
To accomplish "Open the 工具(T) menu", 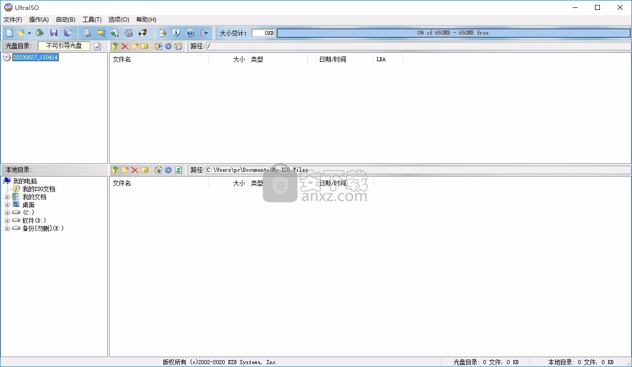I will [92, 20].
